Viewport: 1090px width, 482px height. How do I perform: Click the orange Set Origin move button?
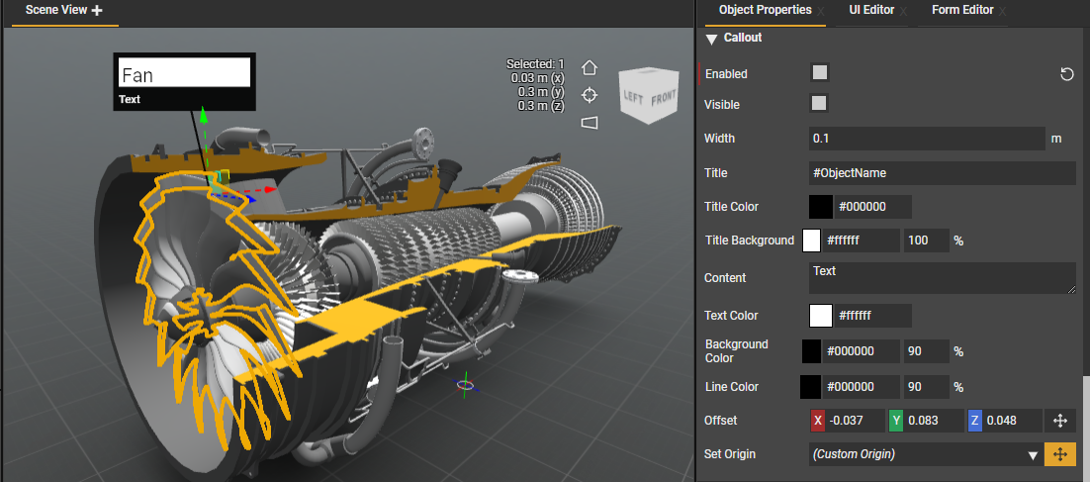coord(1059,454)
